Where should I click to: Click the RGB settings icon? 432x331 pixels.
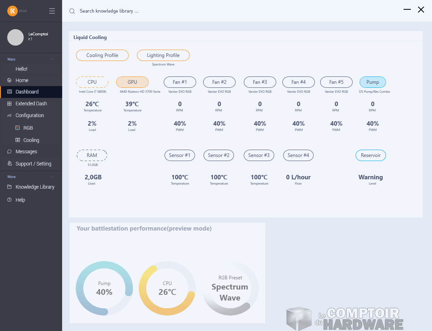point(17,128)
